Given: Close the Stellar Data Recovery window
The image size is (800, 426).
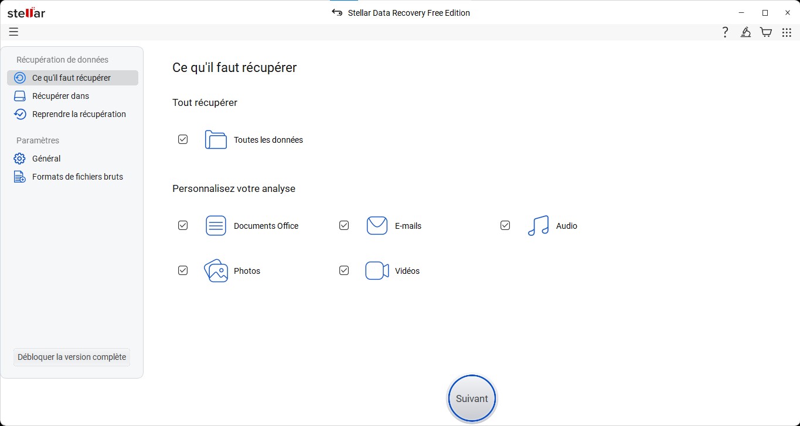Looking at the screenshot, I should pyautogui.click(x=788, y=13).
